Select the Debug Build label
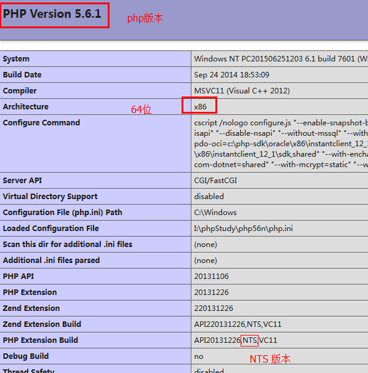This screenshot has width=368, height=373. pyautogui.click(x=26, y=356)
